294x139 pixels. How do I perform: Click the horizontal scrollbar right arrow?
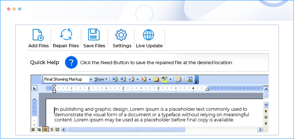[x=260, y=129]
